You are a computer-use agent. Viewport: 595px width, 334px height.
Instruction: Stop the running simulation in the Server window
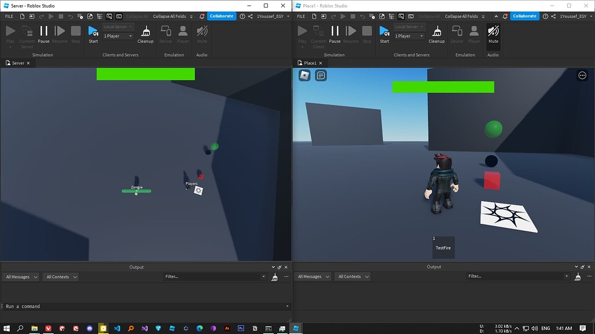76,32
